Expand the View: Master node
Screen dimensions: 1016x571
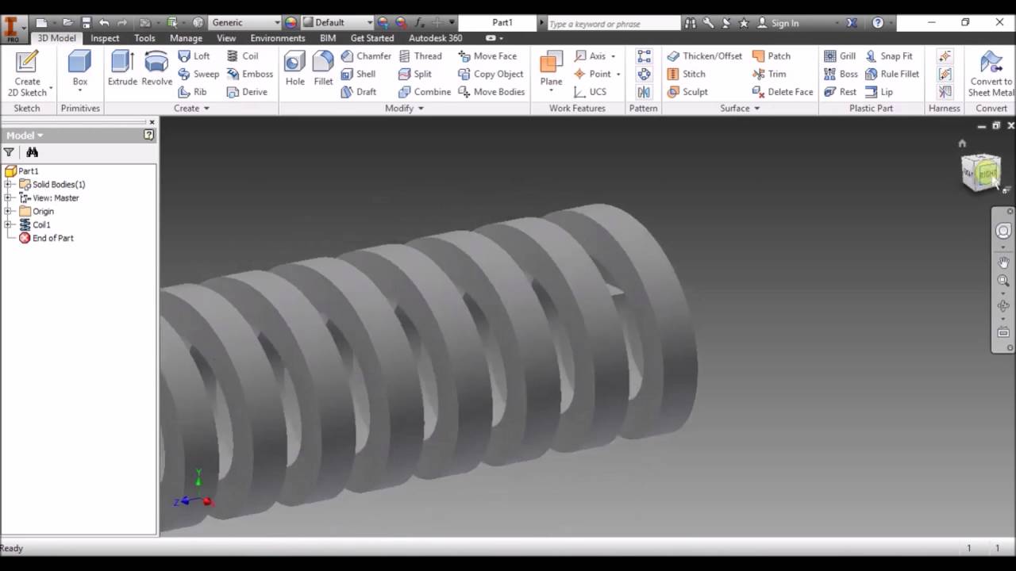tap(8, 197)
